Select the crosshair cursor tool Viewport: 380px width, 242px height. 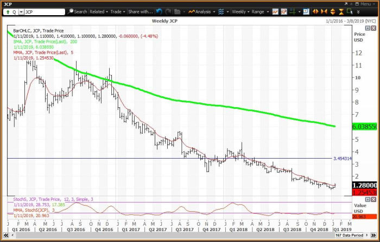(284, 11)
